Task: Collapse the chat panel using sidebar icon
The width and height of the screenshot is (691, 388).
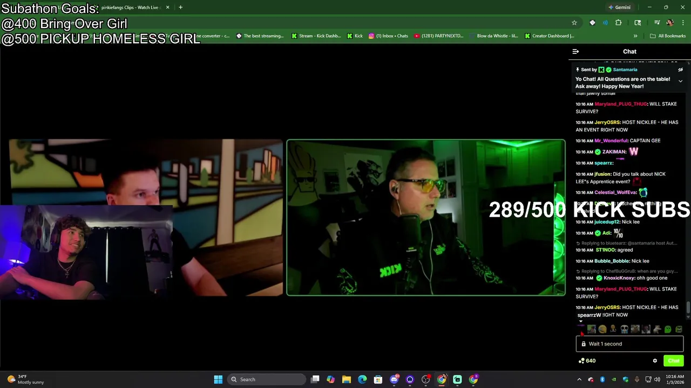Action: point(575,52)
